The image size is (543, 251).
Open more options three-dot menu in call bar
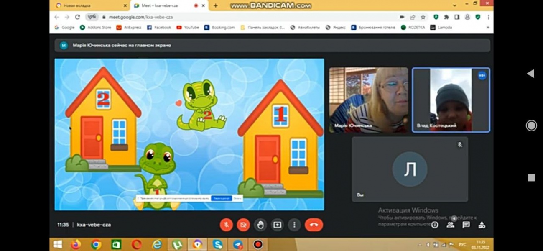click(294, 225)
